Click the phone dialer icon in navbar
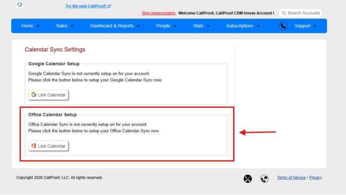 click(283, 26)
